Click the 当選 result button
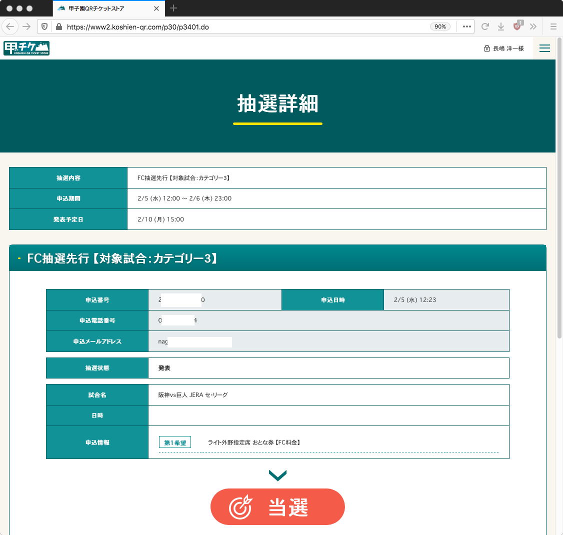Screen dimensions: 563x535 pos(277,506)
